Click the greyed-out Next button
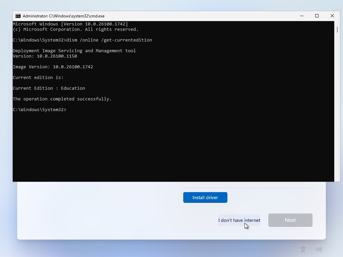The width and height of the screenshot is (343, 257). (x=290, y=220)
